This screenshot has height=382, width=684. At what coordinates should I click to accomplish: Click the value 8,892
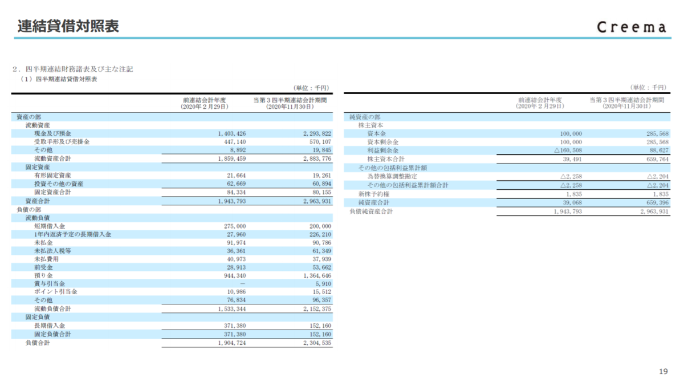[x=238, y=150]
